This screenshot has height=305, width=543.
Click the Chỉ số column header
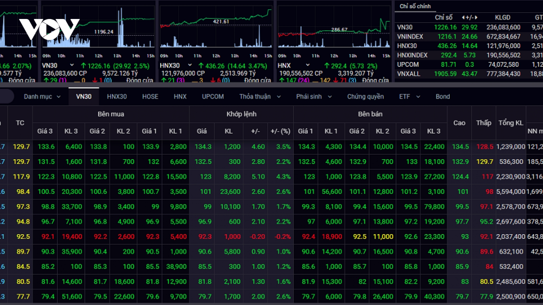coord(444,17)
